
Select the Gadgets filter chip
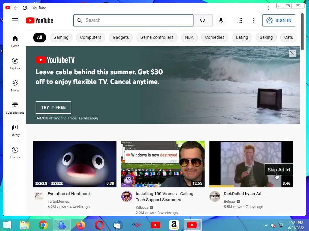(x=121, y=38)
